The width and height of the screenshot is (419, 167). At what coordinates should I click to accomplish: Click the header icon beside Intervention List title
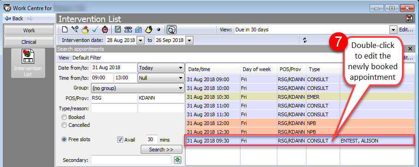[409, 18]
